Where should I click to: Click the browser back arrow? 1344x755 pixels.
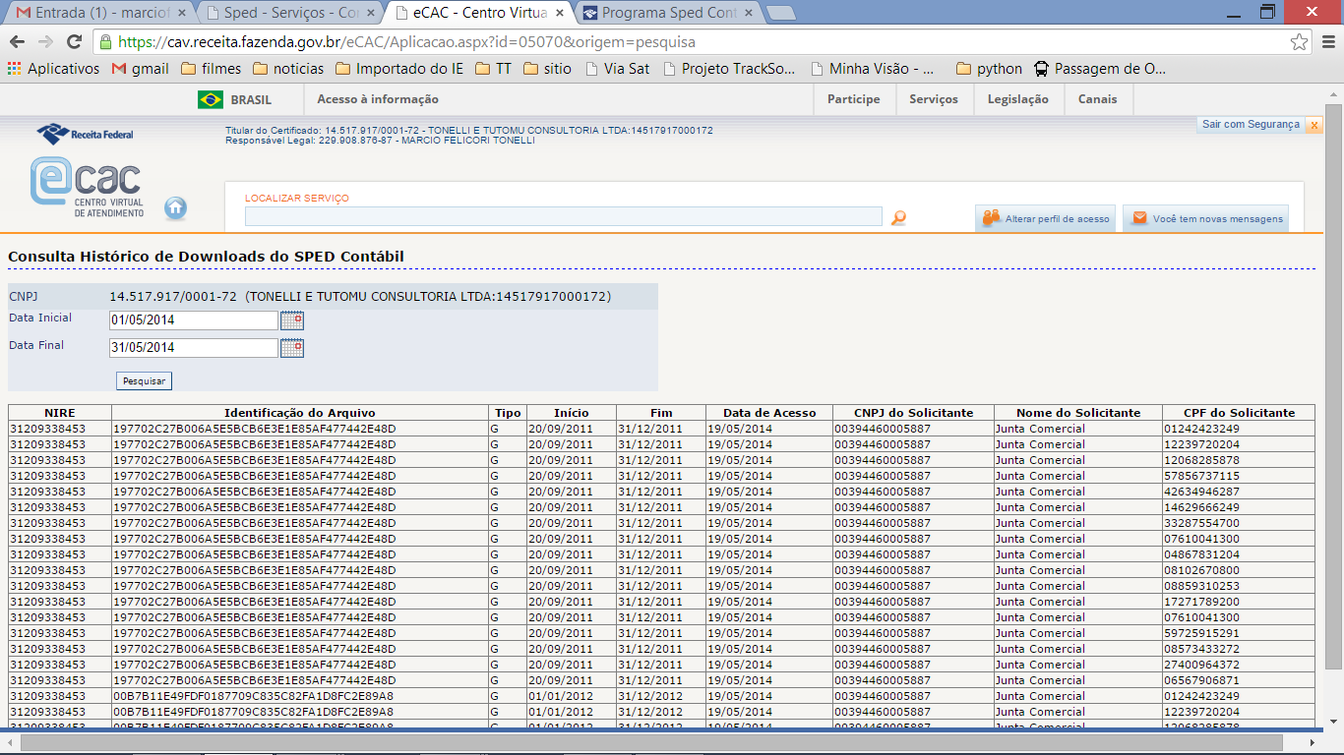click(x=17, y=42)
